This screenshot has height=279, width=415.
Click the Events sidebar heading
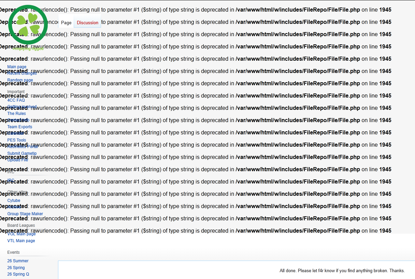[x=14, y=252]
